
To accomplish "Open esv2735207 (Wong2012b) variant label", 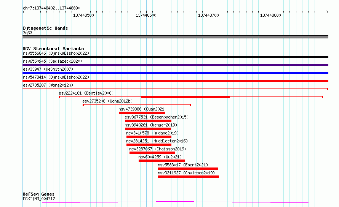I will (x=48, y=85).
